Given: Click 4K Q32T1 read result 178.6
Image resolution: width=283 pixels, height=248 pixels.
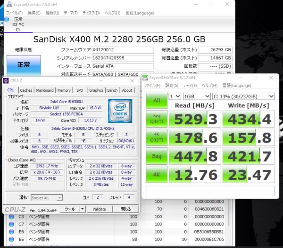Looking at the screenshot, I should (195, 137).
